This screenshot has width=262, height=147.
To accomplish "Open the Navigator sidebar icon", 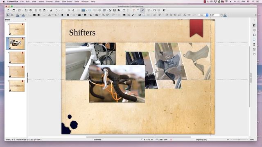I will point(254,54).
